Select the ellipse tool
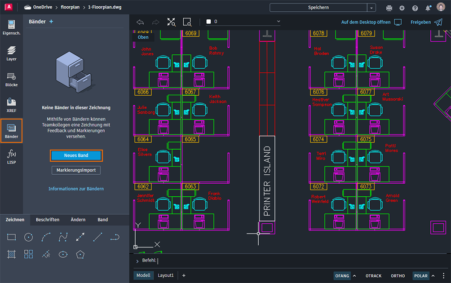This screenshot has height=283, width=451. (x=63, y=254)
